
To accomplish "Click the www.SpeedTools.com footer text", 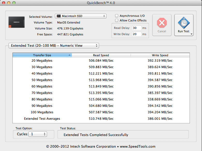I will (x=138, y=147).
